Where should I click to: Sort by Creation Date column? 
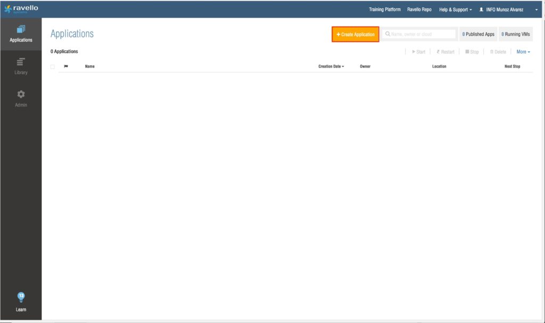331,67
